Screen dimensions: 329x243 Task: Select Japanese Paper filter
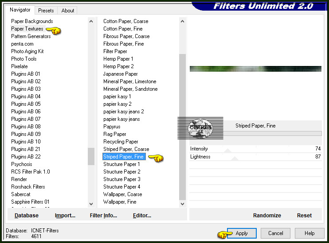pos(120,74)
